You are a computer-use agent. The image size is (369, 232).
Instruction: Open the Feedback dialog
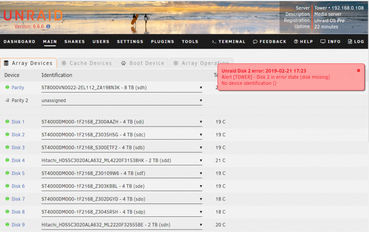point(269,42)
